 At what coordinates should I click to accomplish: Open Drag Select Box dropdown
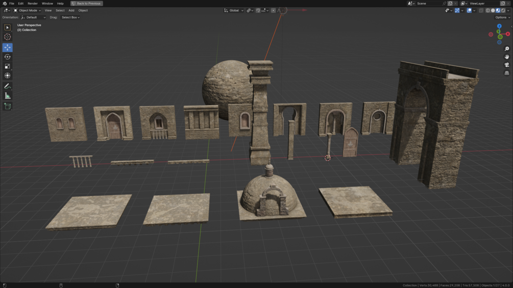[x=70, y=17]
